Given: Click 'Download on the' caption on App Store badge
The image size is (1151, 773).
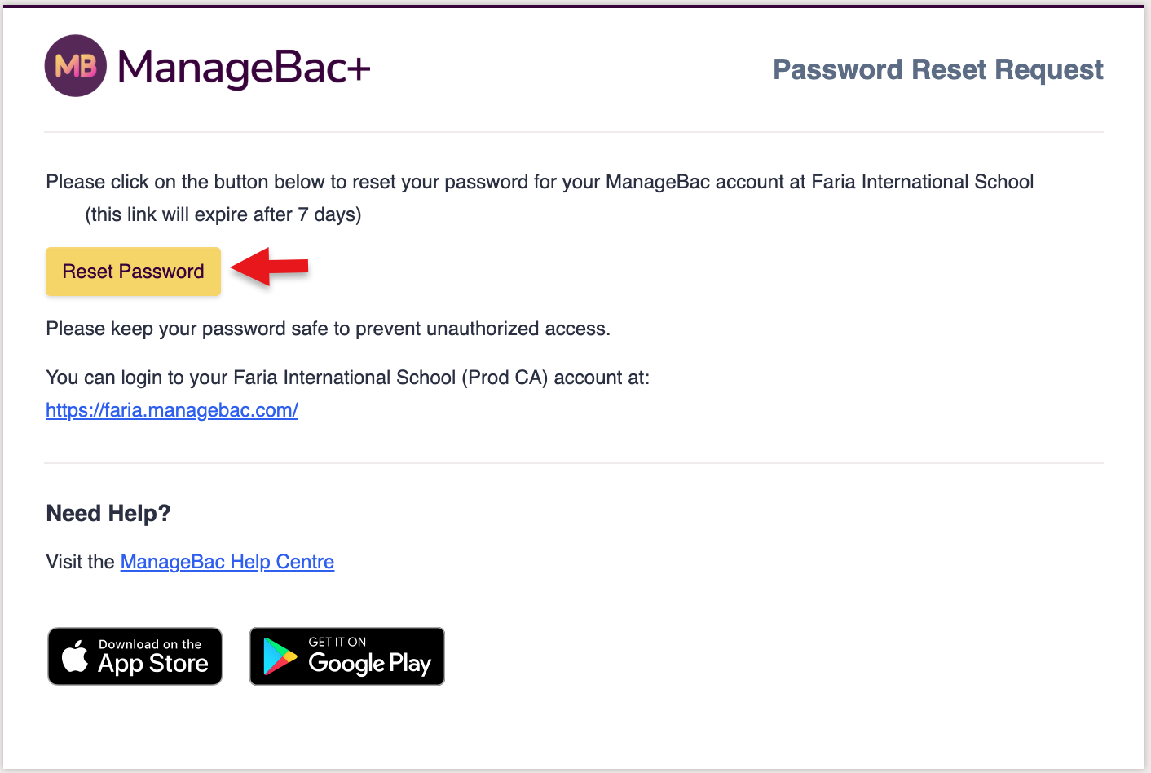Looking at the screenshot, I should point(150,644).
